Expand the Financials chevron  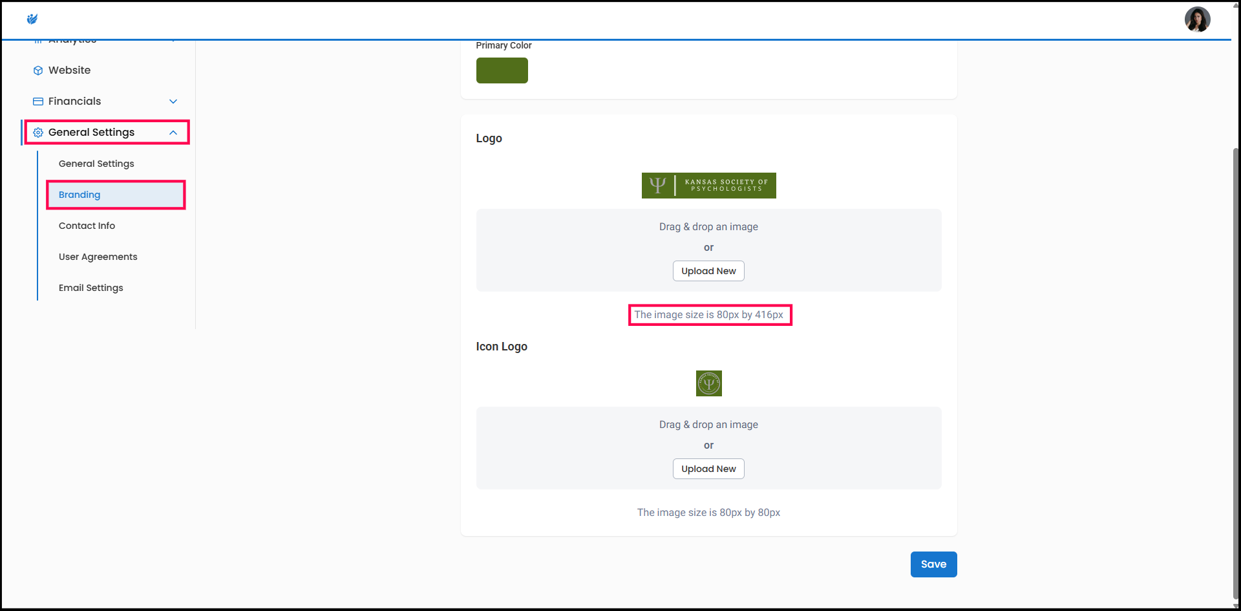click(173, 102)
